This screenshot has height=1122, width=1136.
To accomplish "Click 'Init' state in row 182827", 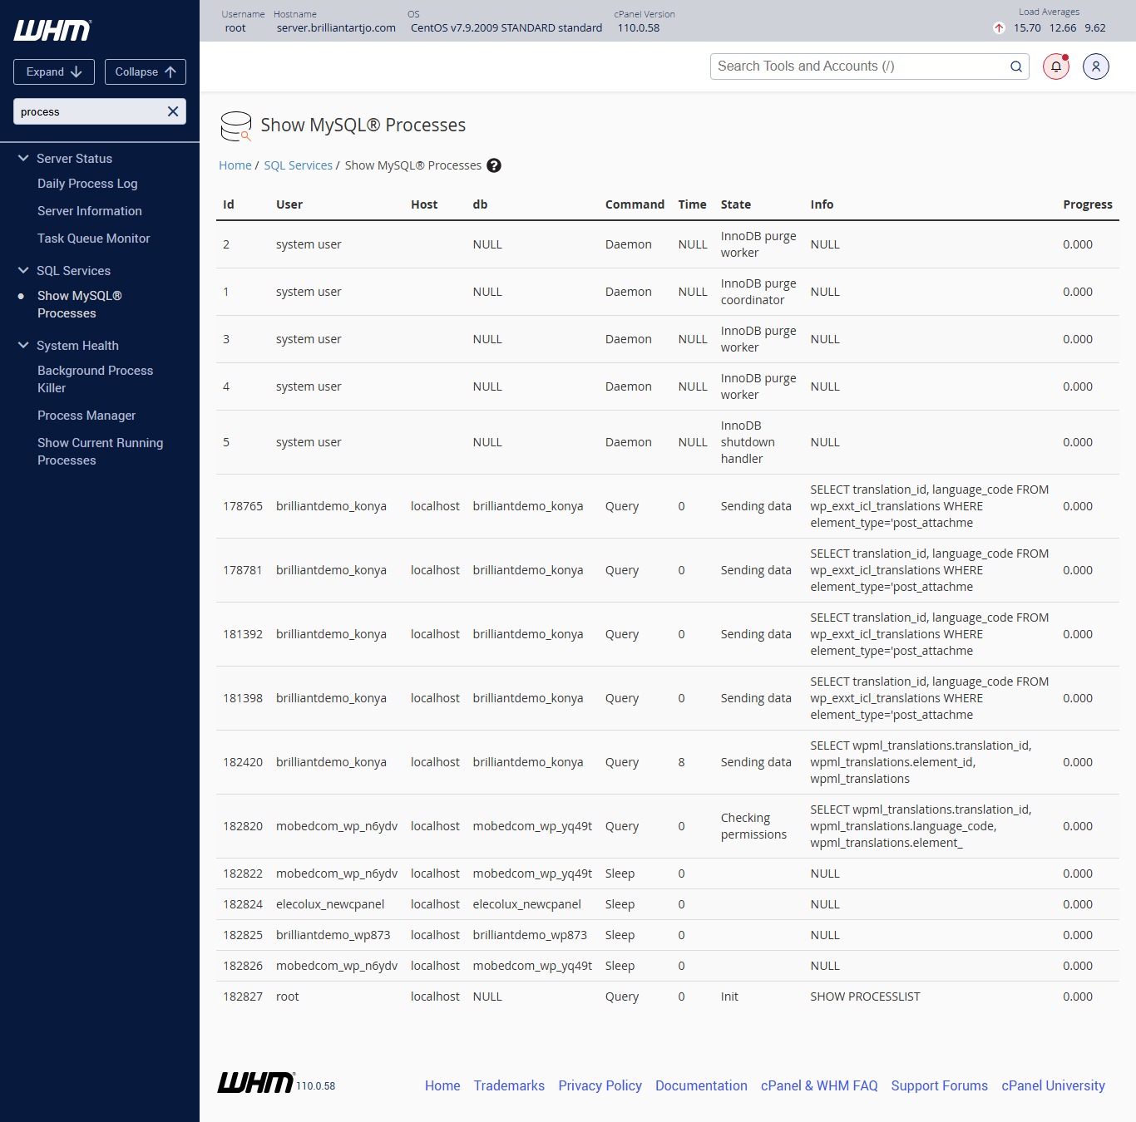I will click(729, 997).
